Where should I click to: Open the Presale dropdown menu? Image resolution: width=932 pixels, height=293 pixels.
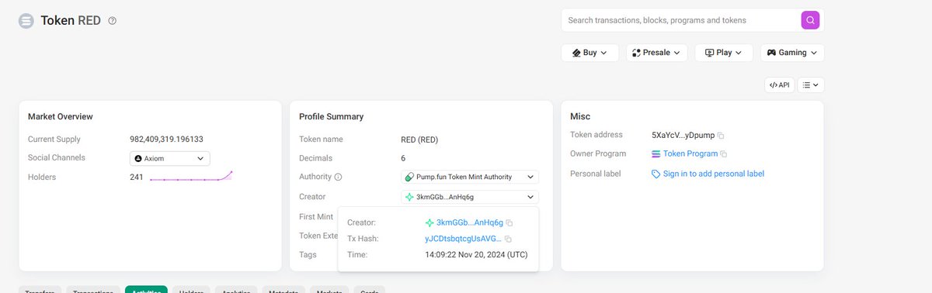(x=656, y=53)
